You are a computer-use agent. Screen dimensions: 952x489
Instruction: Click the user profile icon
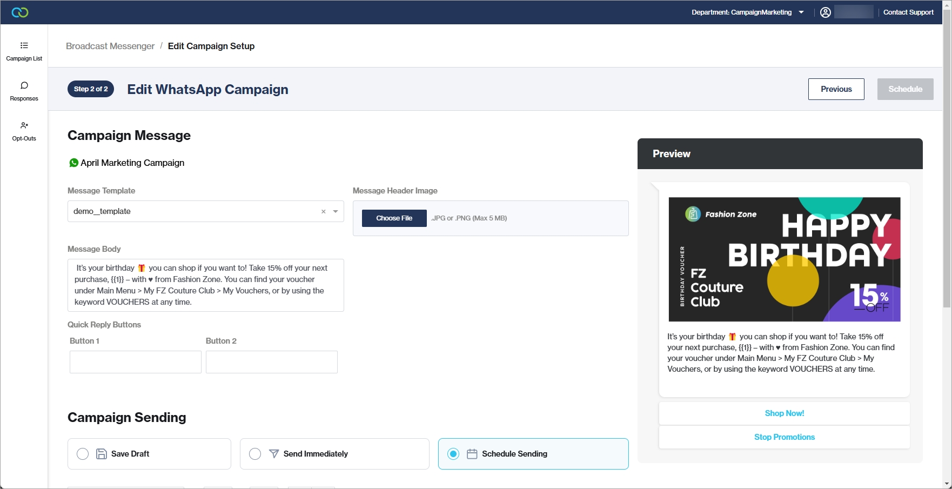pos(825,12)
